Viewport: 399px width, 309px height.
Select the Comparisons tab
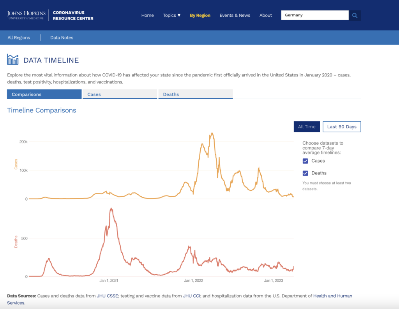(x=44, y=94)
